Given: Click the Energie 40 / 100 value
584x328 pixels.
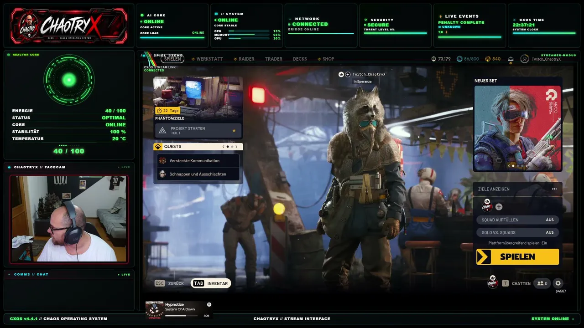Looking at the screenshot, I should [115, 111].
